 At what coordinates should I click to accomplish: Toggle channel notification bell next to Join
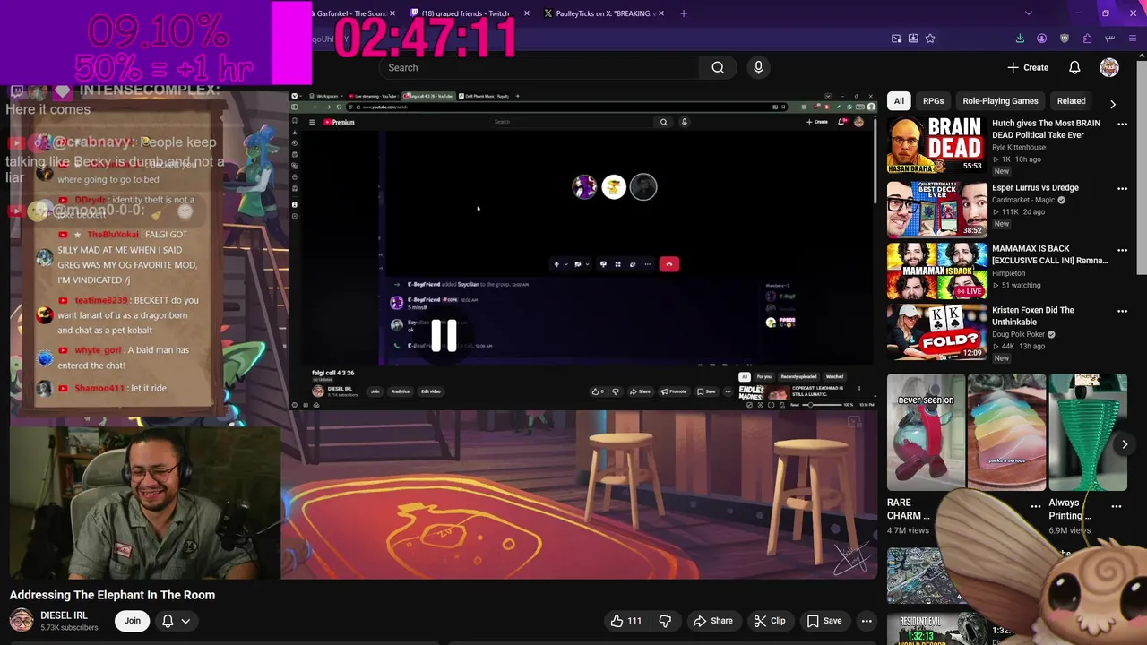(x=168, y=621)
